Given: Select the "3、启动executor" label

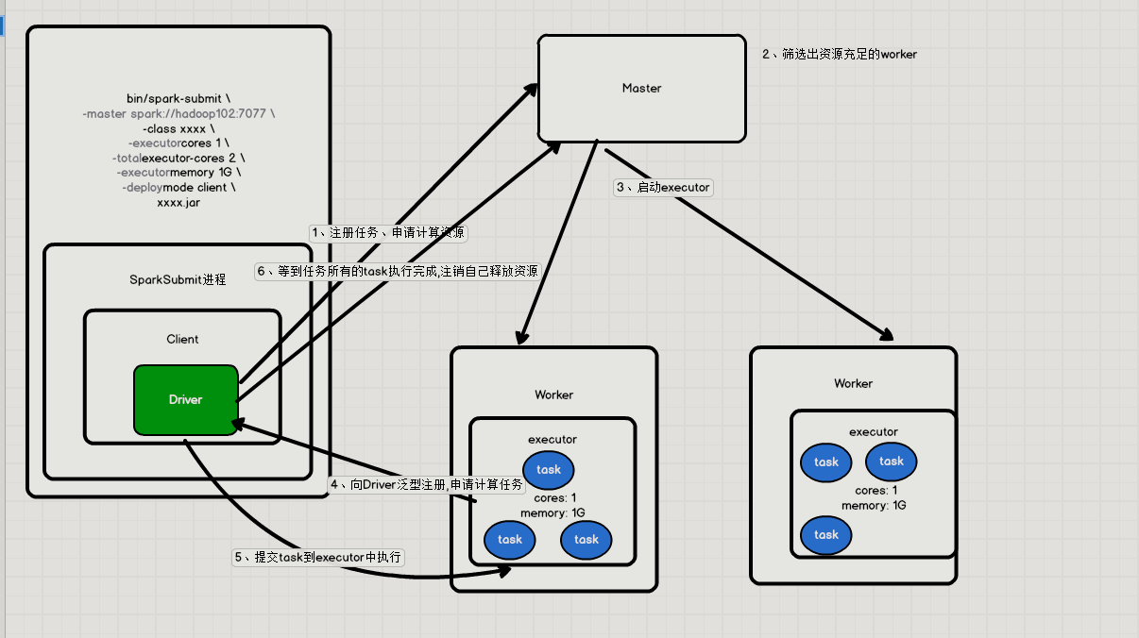Looking at the screenshot, I should tap(663, 188).
